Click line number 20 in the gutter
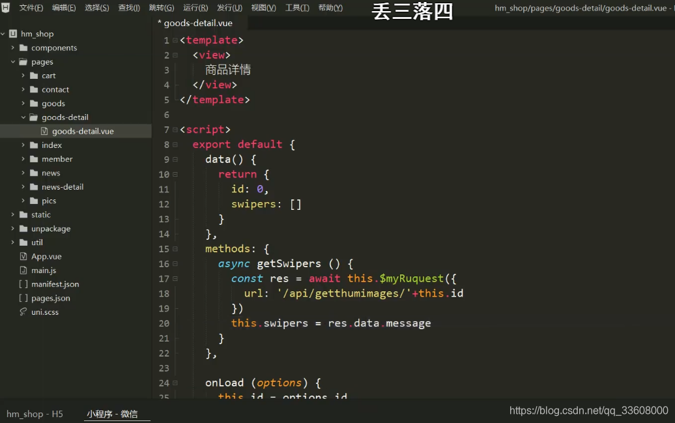This screenshot has width=675, height=423. [164, 323]
